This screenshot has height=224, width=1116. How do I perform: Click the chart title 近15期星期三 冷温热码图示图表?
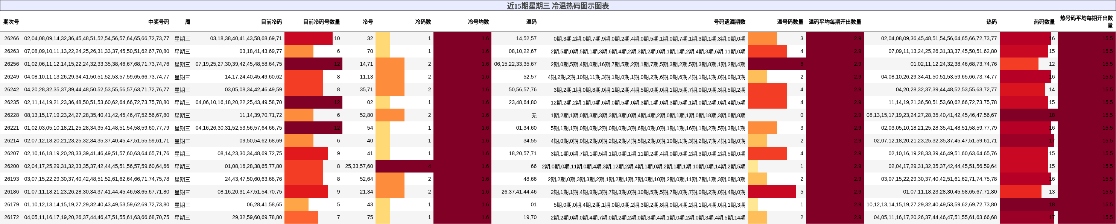[558, 6]
